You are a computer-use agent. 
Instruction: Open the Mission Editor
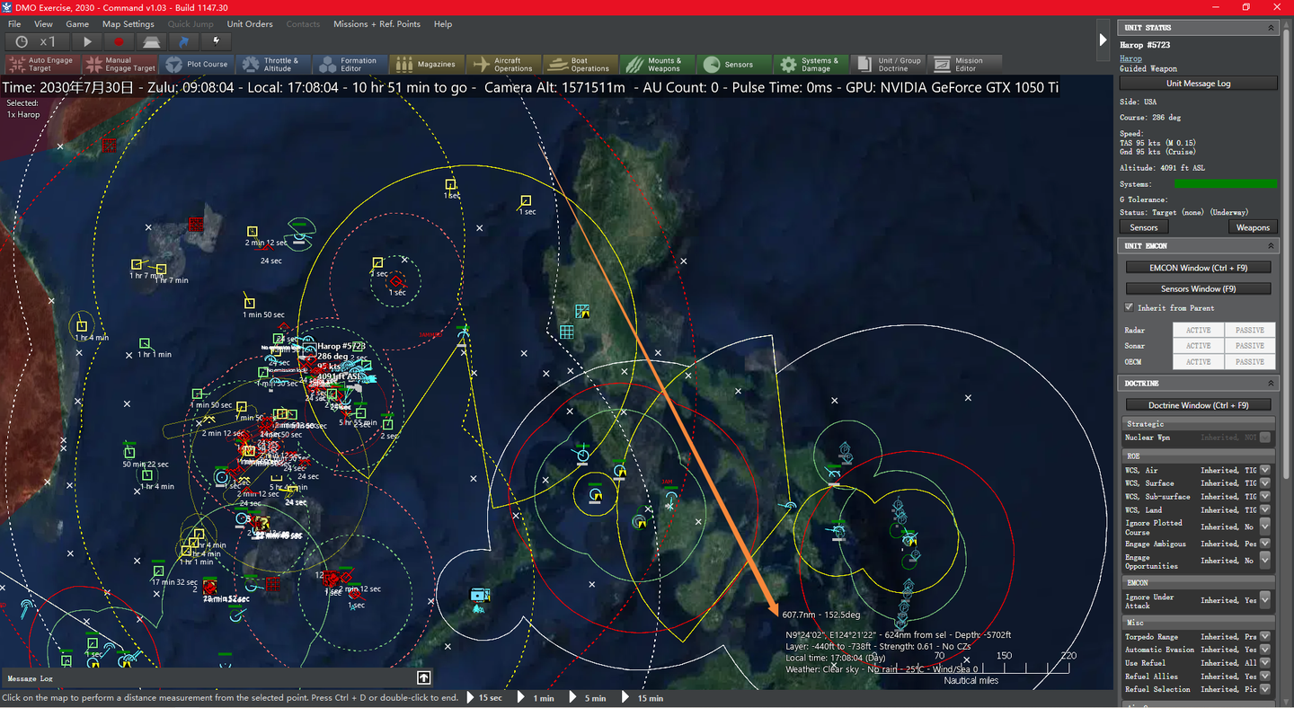pyautogui.click(x=963, y=63)
